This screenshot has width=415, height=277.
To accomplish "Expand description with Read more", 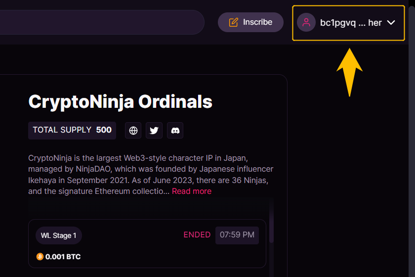I will tap(192, 191).
